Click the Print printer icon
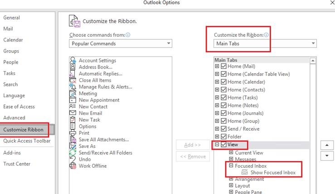Image resolution: width=335 pixels, height=194 pixels. point(73,133)
